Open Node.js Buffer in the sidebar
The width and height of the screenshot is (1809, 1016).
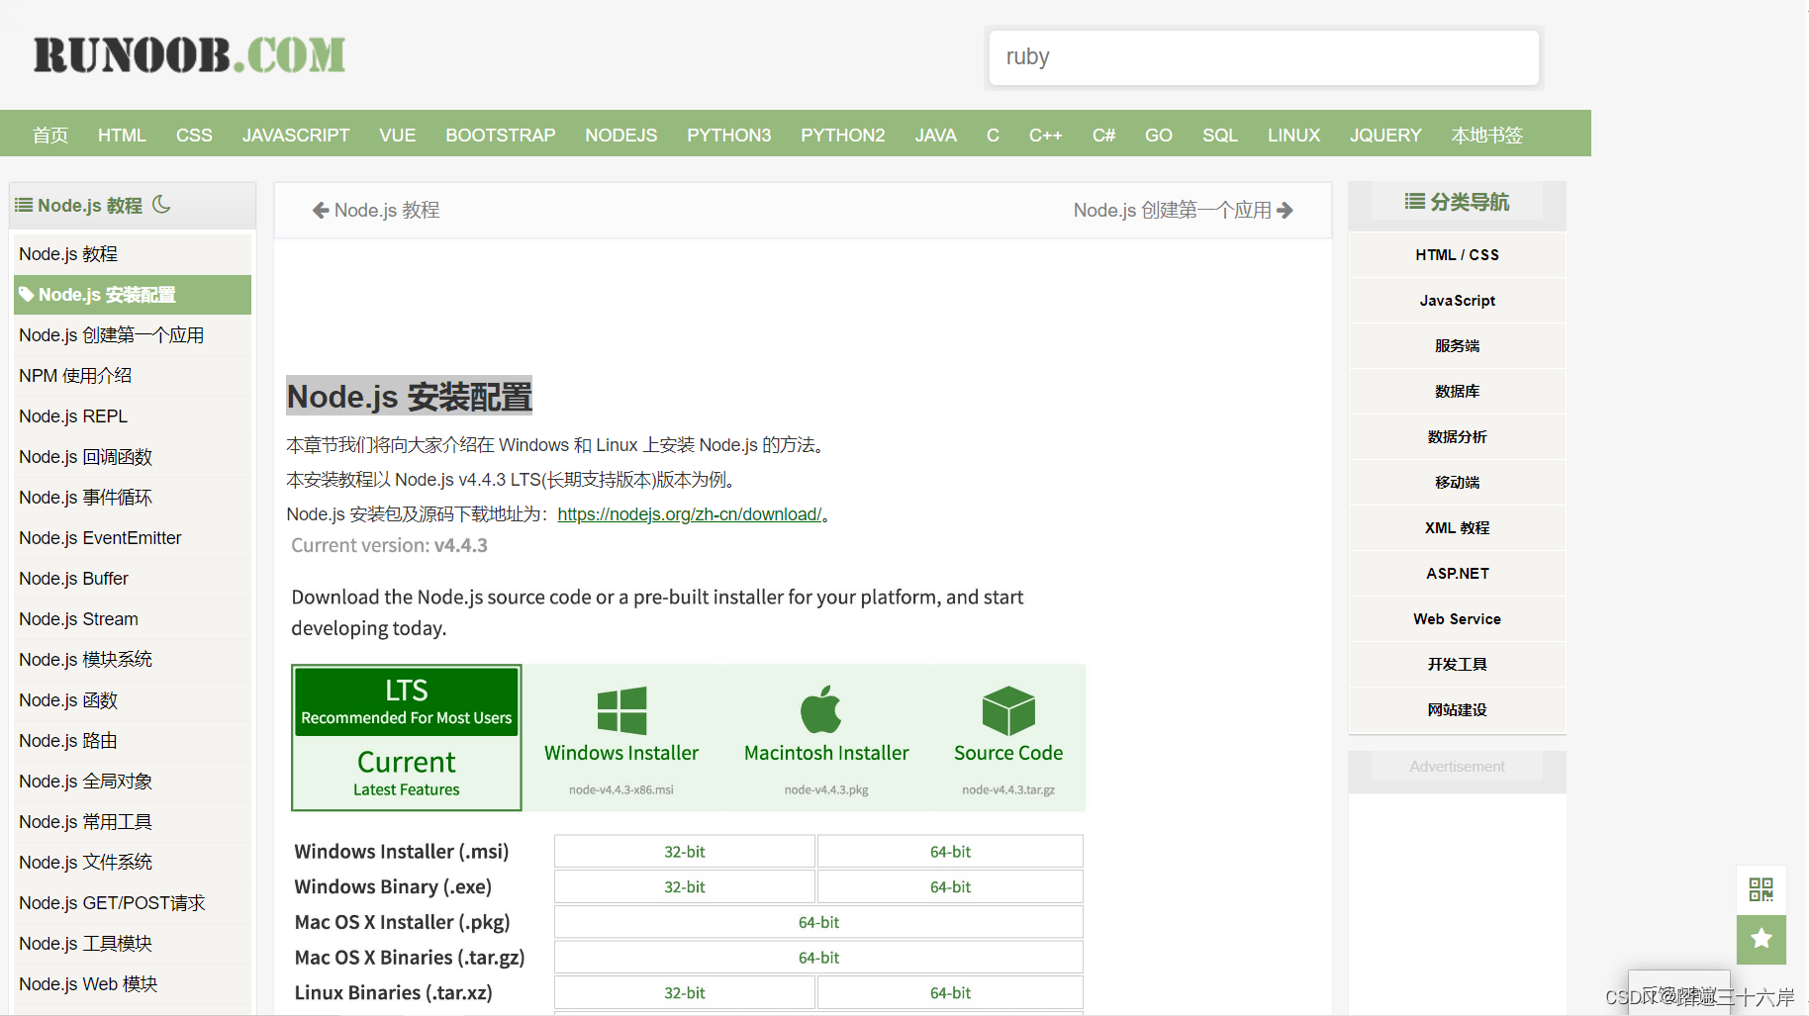(x=133, y=579)
